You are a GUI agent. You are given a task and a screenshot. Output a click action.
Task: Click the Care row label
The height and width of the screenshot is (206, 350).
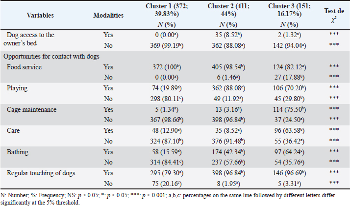(x=14, y=130)
